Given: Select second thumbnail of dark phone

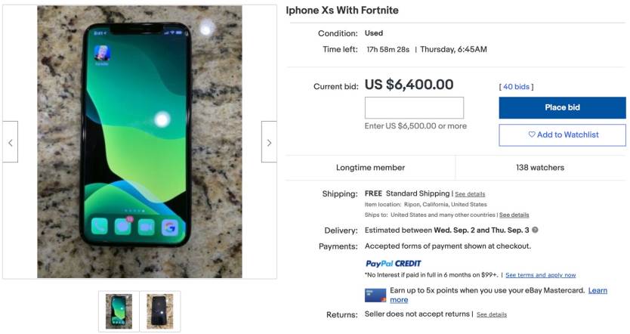Looking at the screenshot, I should (160, 311).
